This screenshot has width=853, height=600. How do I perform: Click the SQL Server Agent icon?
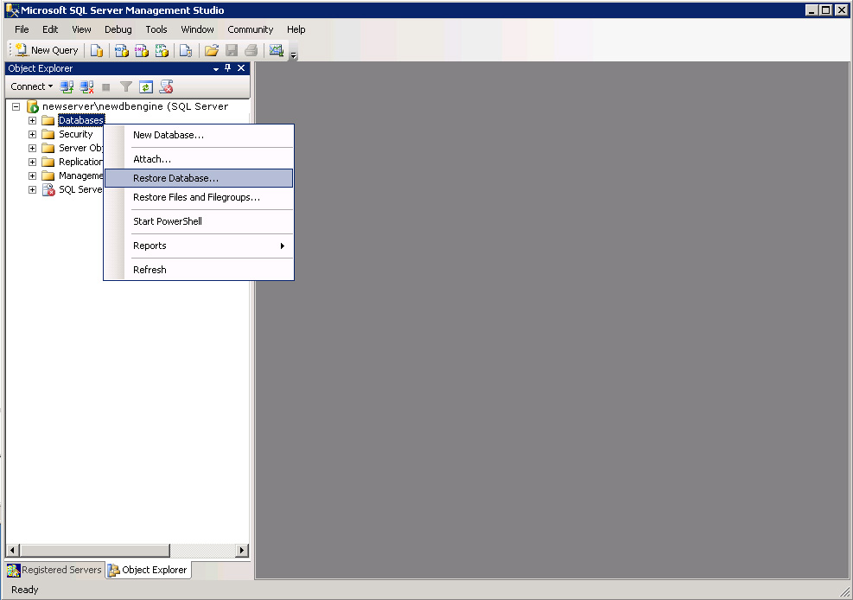tap(48, 190)
